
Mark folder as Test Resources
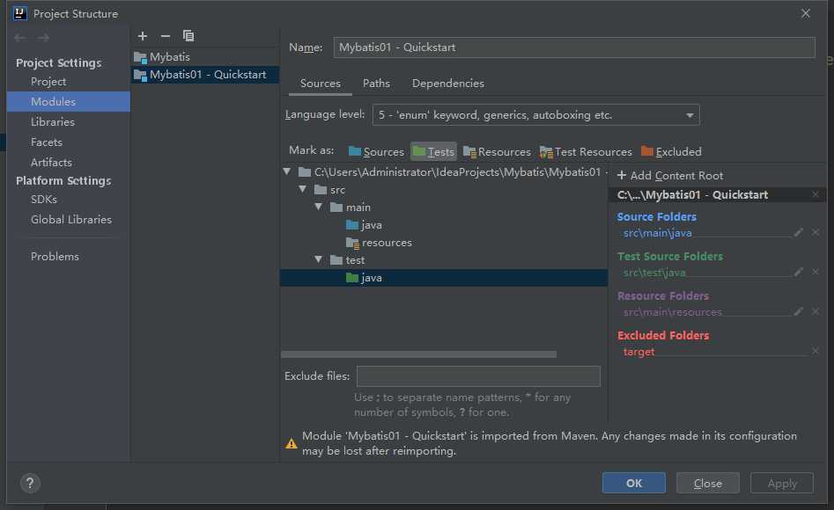click(586, 152)
